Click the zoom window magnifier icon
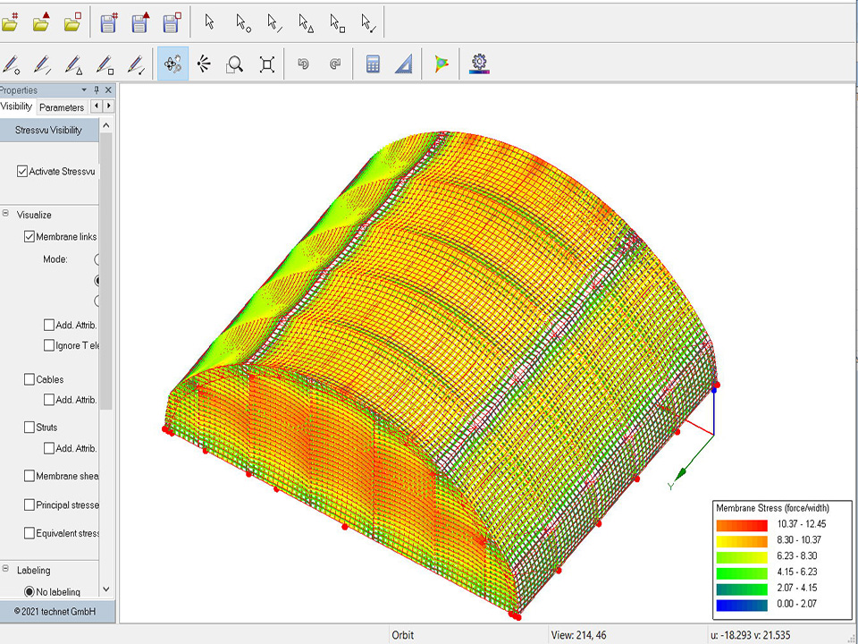Viewport: 858px width, 644px height. (x=235, y=64)
